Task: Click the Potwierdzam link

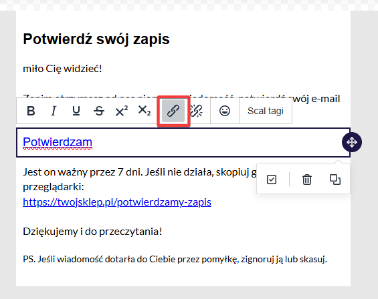Action: pyautogui.click(x=58, y=142)
